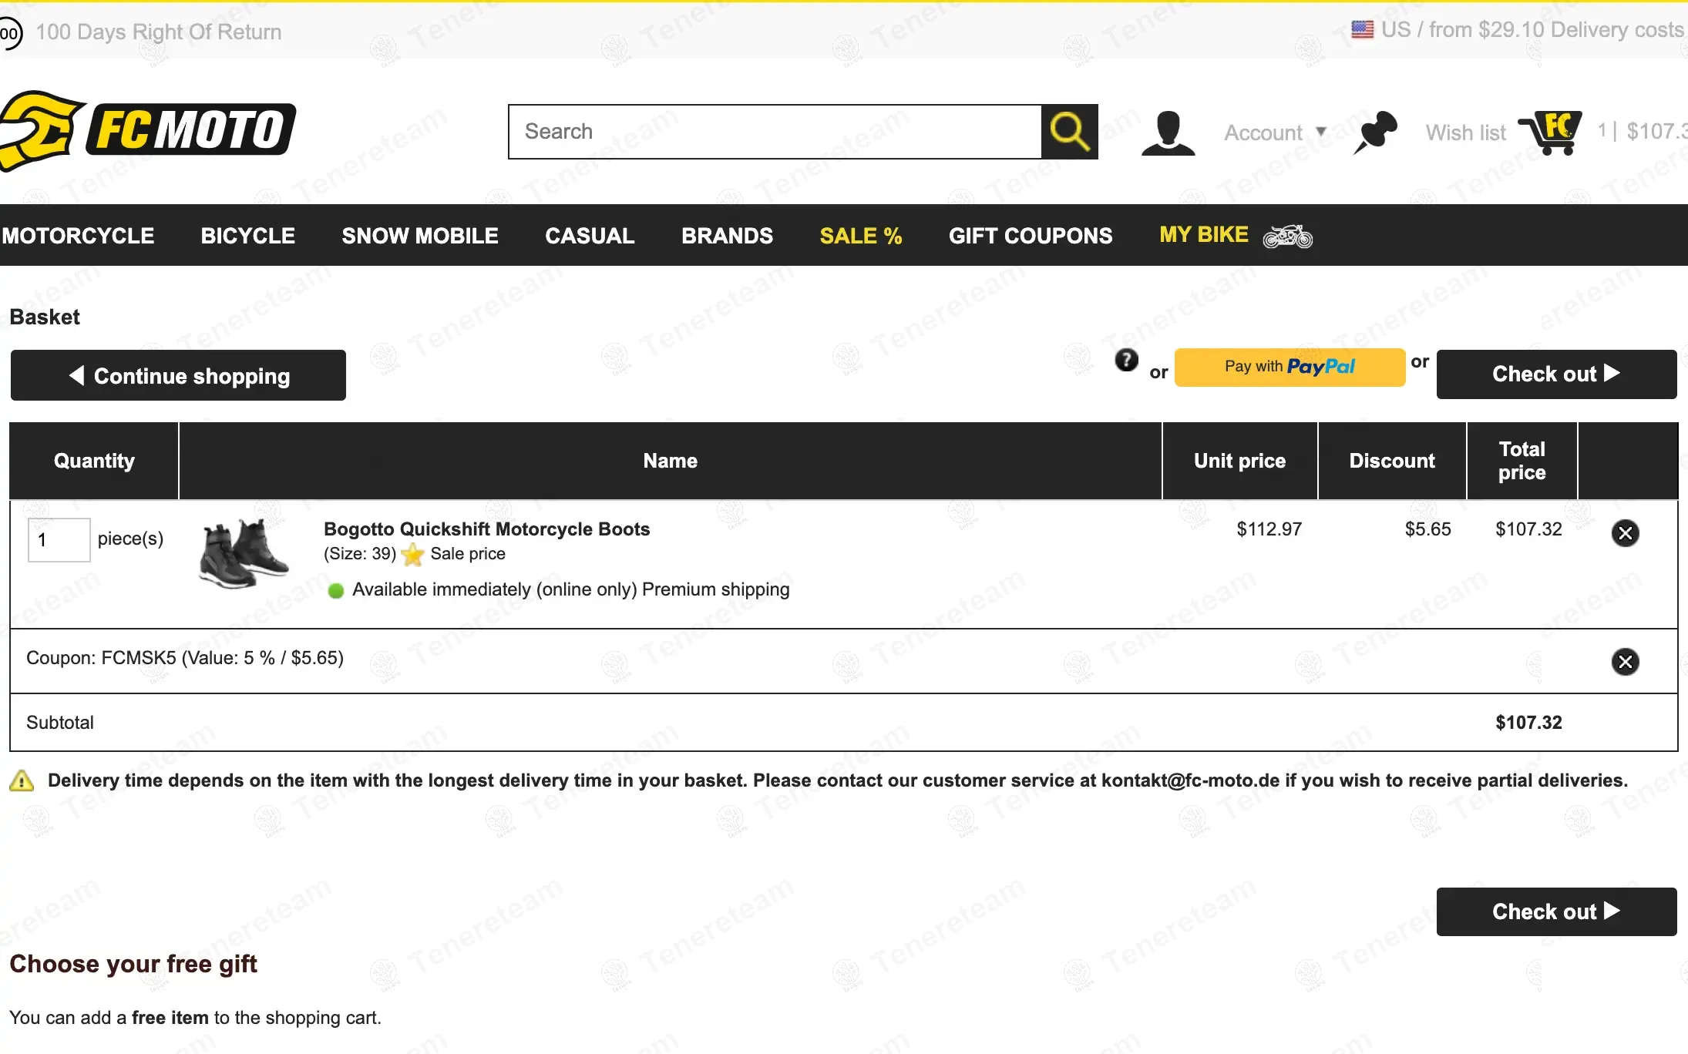Open the FC shopping cart icon
The height and width of the screenshot is (1054, 1688).
click(x=1550, y=133)
